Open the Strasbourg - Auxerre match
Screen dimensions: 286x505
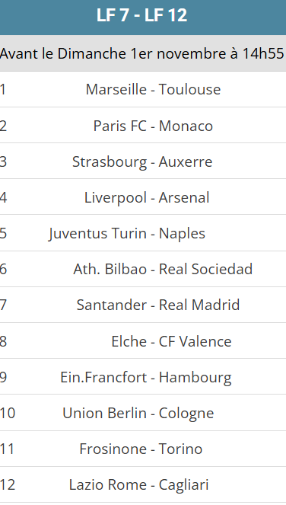pyautogui.click(x=142, y=161)
